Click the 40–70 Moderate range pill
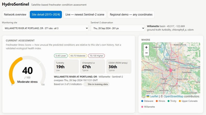206x115 pixels. click(78, 56)
